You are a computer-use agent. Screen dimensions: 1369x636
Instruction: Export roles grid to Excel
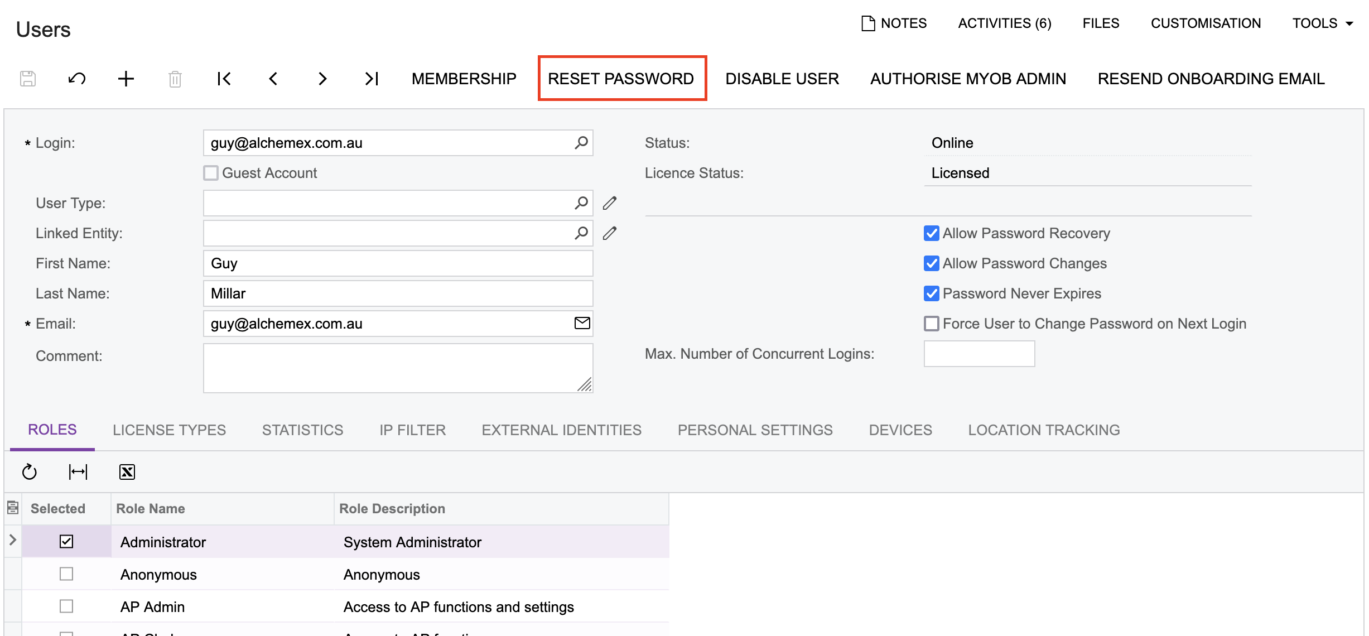click(127, 472)
